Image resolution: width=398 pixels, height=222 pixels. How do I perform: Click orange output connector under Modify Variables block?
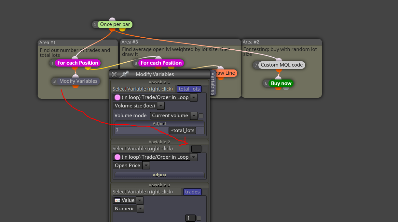click(x=75, y=86)
